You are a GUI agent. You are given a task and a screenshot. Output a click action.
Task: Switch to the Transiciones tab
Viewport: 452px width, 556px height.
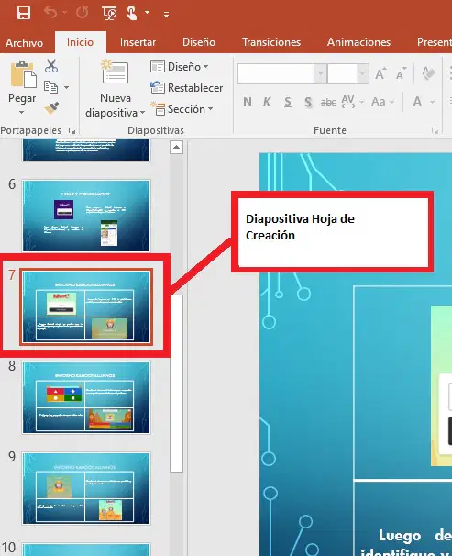tap(271, 42)
